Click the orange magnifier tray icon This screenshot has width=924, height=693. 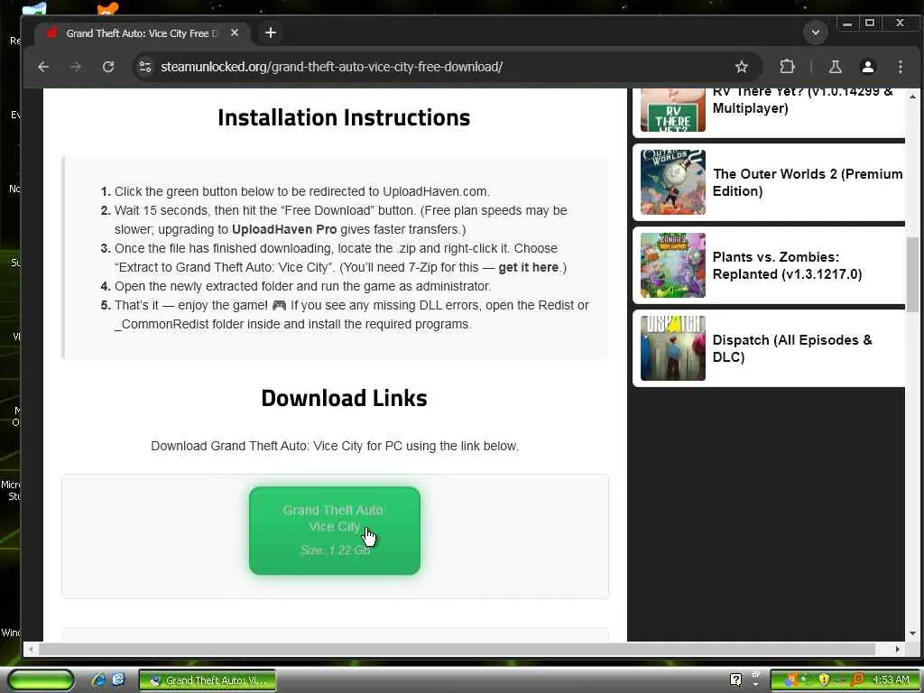857,680
